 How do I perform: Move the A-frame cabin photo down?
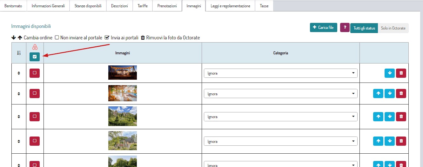pyautogui.click(x=390, y=141)
